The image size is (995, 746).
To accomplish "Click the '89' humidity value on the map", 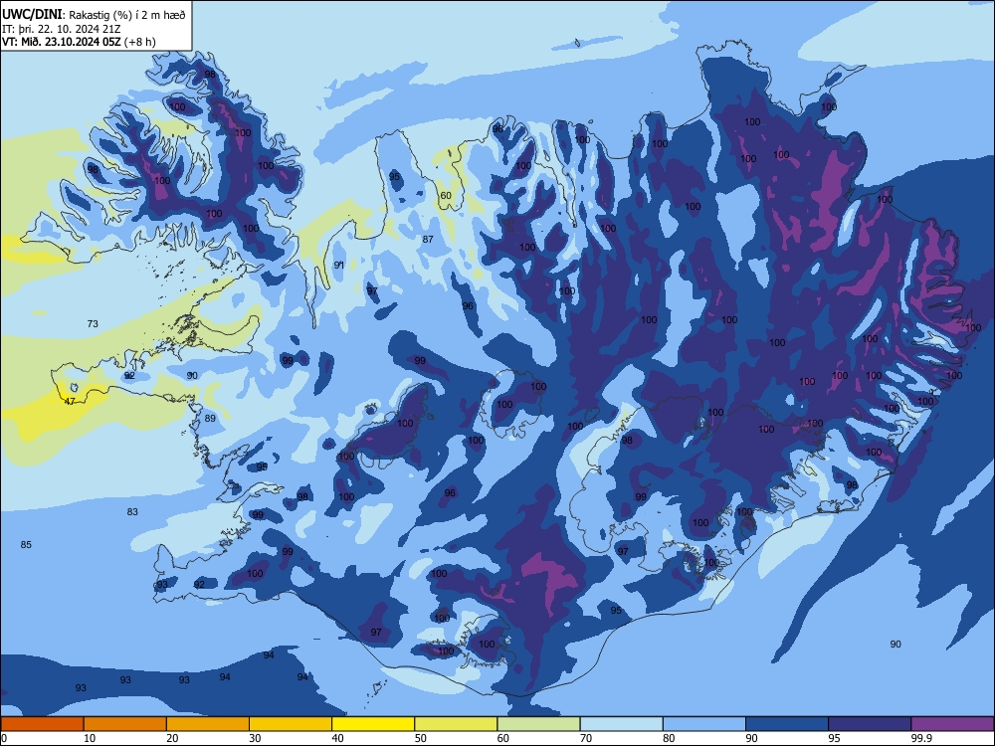I will point(209,418).
